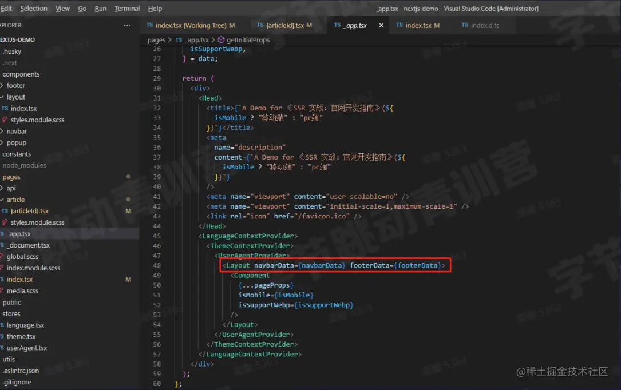The width and height of the screenshot is (621, 390).
Task: Select the utils folder
Action: click(9, 359)
